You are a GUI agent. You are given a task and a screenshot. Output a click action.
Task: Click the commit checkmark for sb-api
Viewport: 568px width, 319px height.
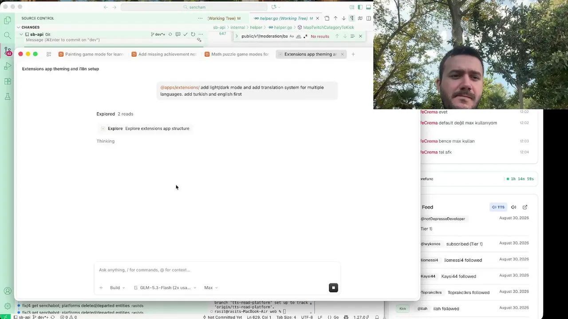pos(185,34)
